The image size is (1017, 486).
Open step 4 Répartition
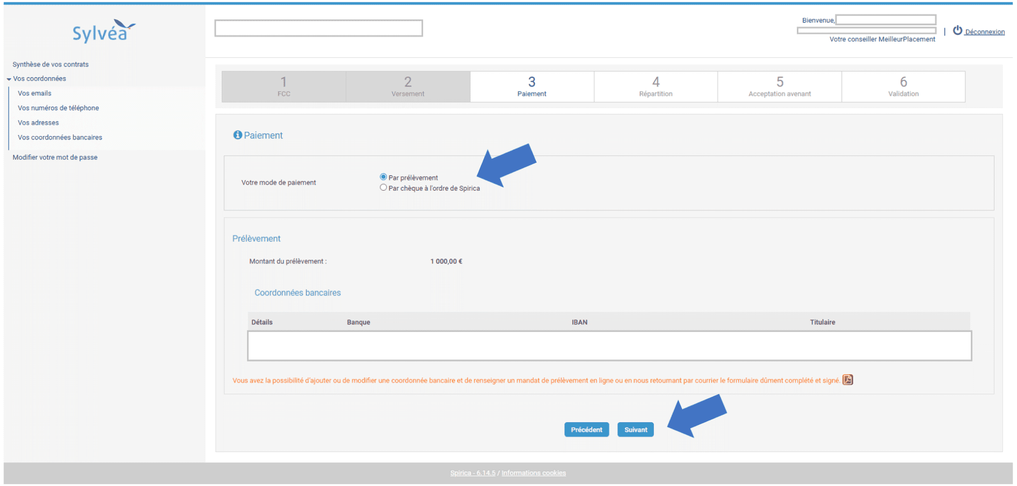point(655,87)
